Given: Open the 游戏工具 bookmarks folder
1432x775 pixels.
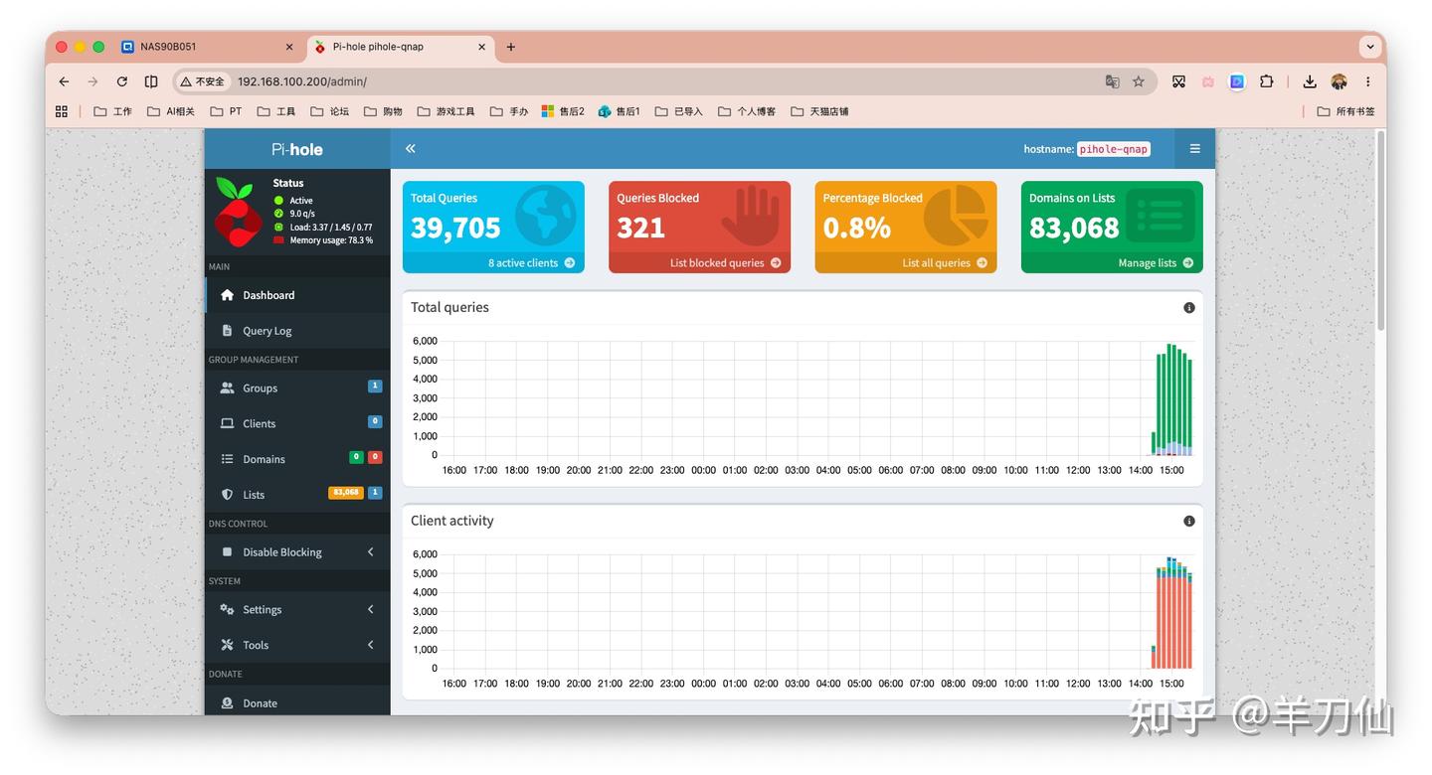Looking at the screenshot, I should pos(446,111).
